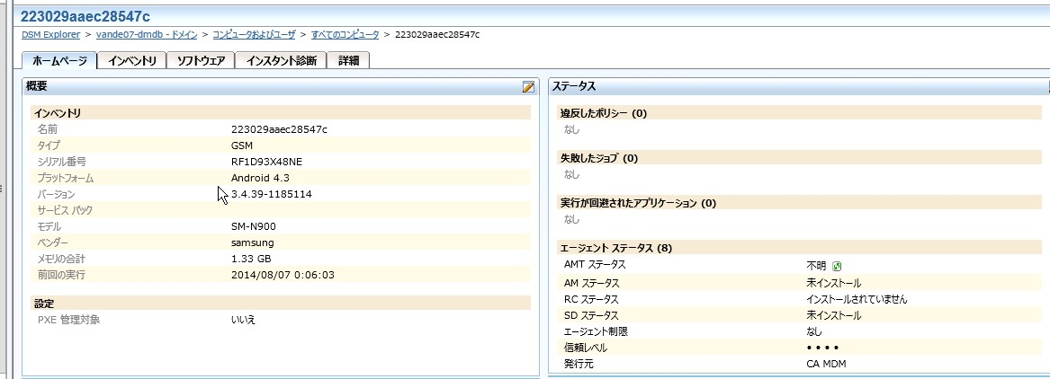Screen dimensions: 1050x379
Task: Click the サービス パック row label
Action: (x=65, y=210)
